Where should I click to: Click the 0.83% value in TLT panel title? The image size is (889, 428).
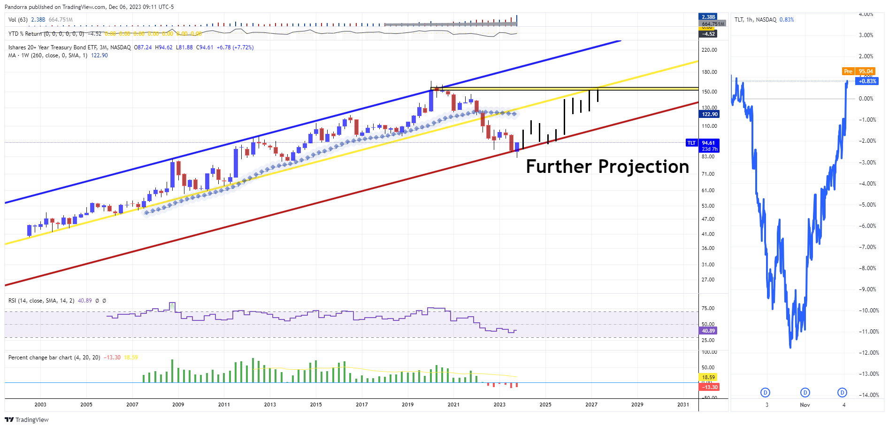(x=787, y=20)
